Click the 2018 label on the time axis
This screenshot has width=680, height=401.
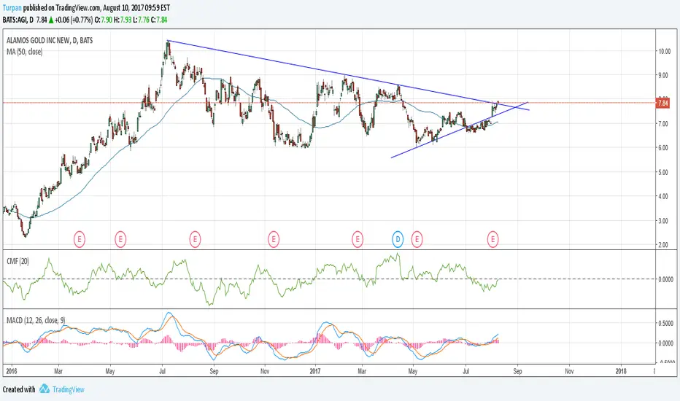621,371
